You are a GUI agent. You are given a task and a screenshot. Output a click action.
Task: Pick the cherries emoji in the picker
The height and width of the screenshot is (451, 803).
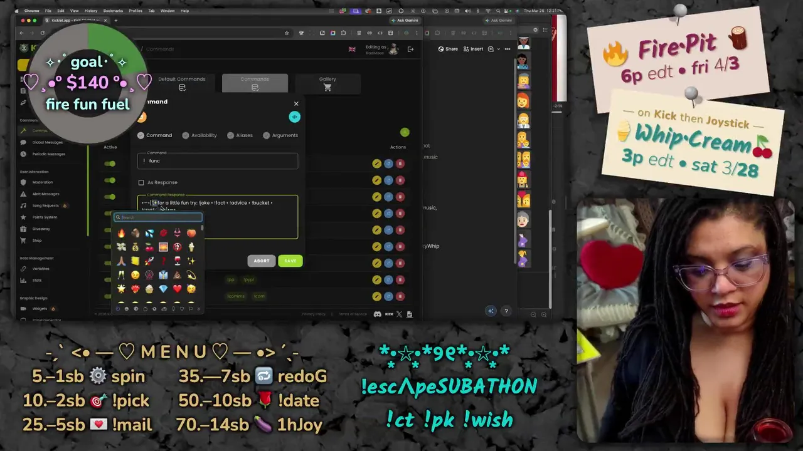[149, 247]
